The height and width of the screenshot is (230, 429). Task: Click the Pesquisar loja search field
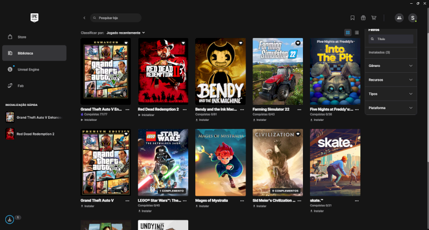coord(116,18)
